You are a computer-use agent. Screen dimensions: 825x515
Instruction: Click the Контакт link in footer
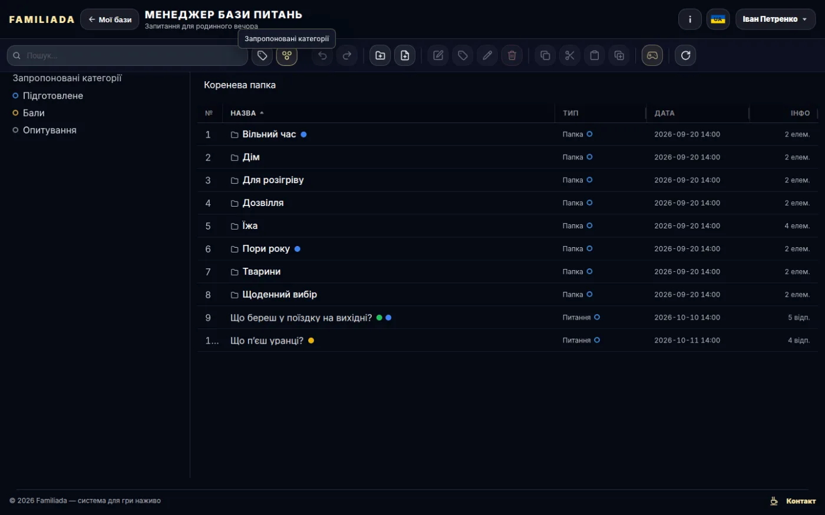click(801, 501)
